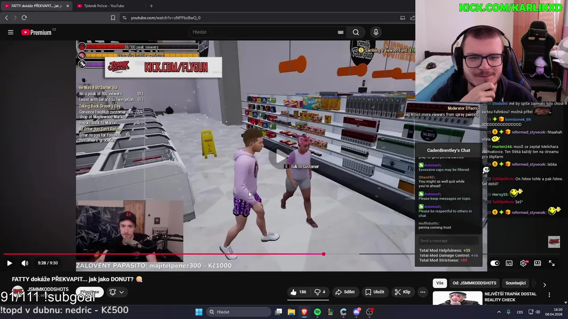Click the progress bar scrubber handle

pos(323,254)
